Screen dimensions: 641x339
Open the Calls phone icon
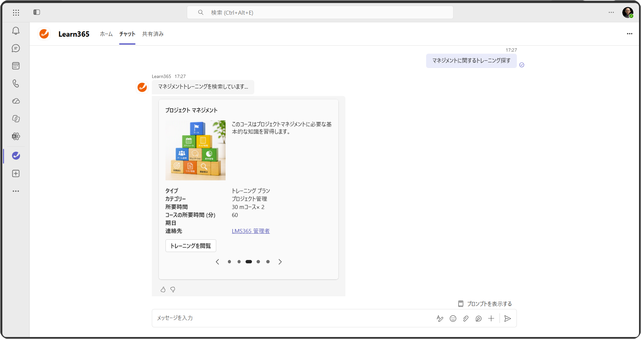coord(16,83)
